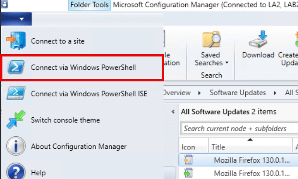Image resolution: width=298 pixels, height=179 pixels.
Task: Click the Help question mark icon
Action: tap(16, 171)
